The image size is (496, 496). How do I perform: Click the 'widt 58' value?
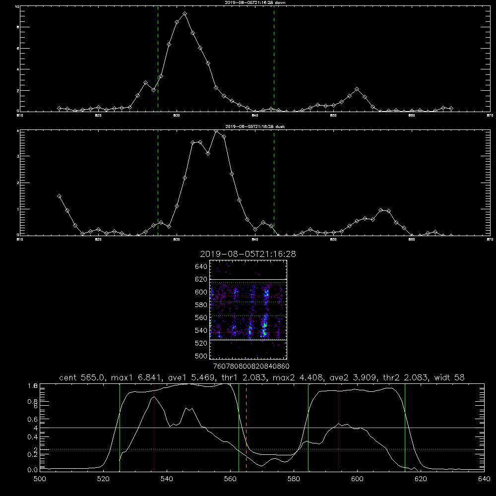(449, 377)
